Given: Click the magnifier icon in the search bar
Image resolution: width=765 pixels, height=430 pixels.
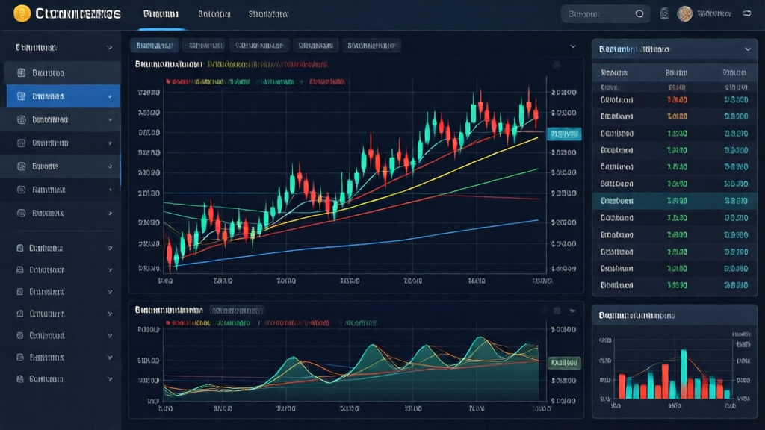Looking at the screenshot, I should pyautogui.click(x=639, y=13).
